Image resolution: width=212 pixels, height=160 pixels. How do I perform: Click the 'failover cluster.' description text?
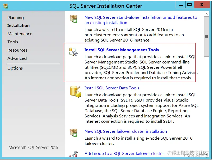pos(99,144)
